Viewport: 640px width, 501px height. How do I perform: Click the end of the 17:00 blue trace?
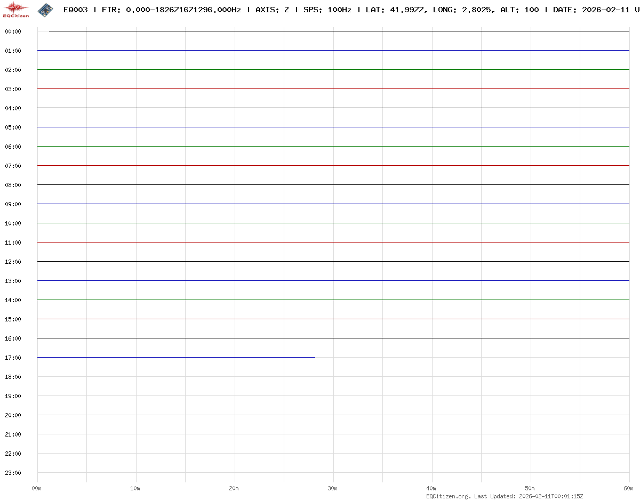(314, 357)
